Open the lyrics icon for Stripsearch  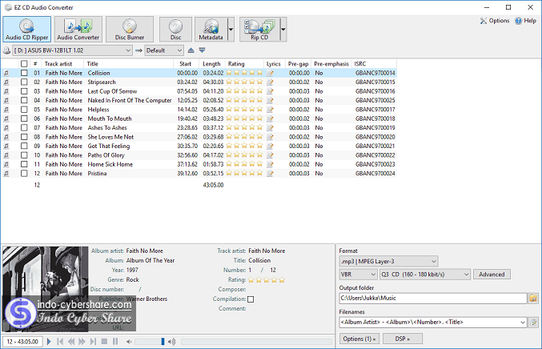(x=270, y=82)
